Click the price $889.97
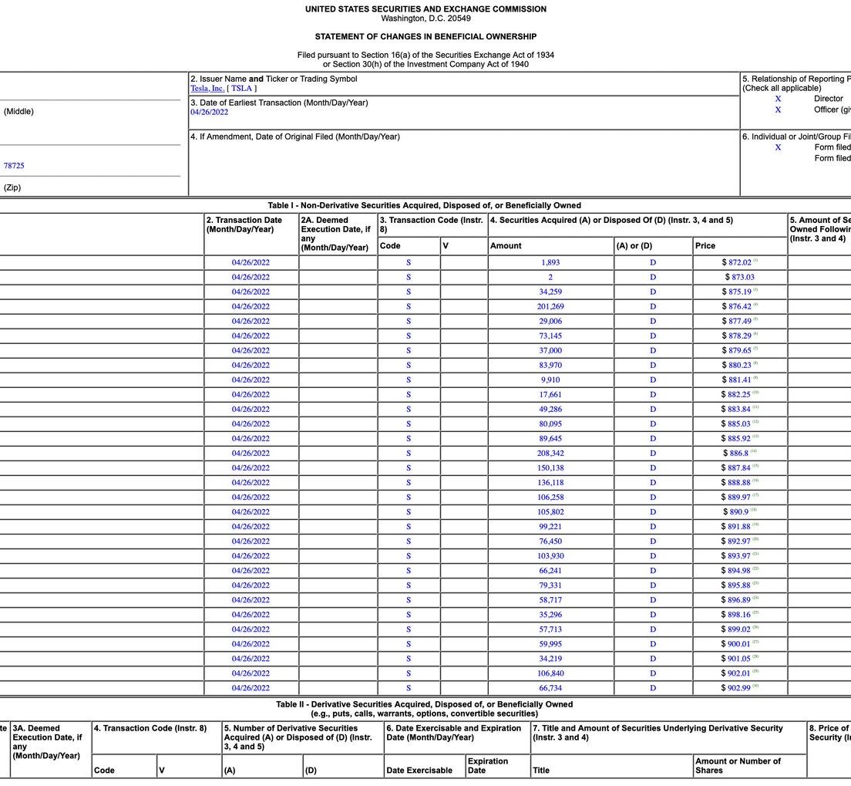The height and width of the screenshot is (786, 851). point(736,497)
